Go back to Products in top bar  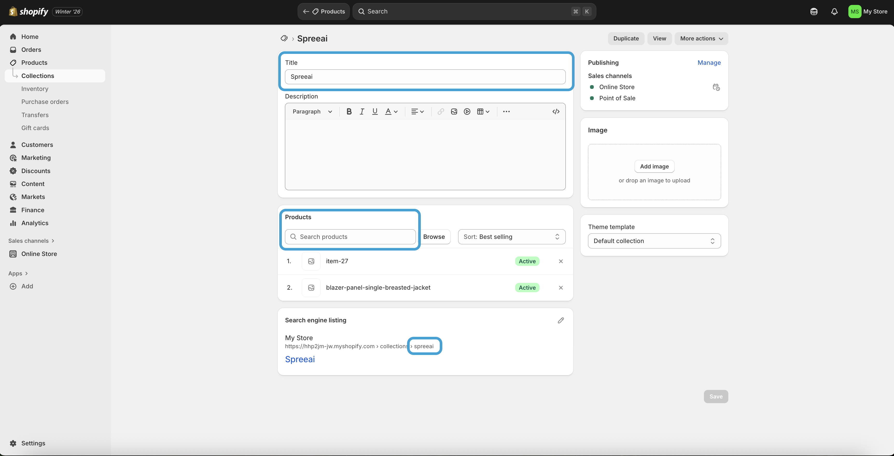coord(323,11)
